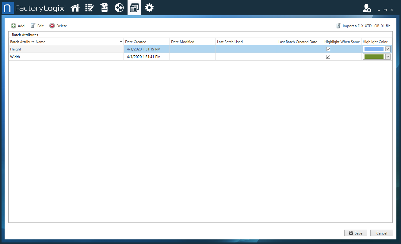Screen dimensions: 401x244
Task: Click Import a FLX-XTD-JOB-01 file
Action: [363, 26]
